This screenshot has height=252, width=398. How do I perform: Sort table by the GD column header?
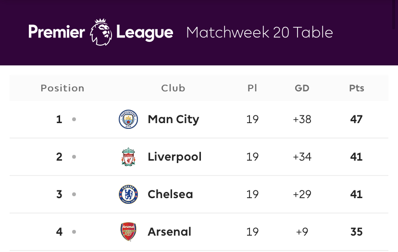(302, 88)
